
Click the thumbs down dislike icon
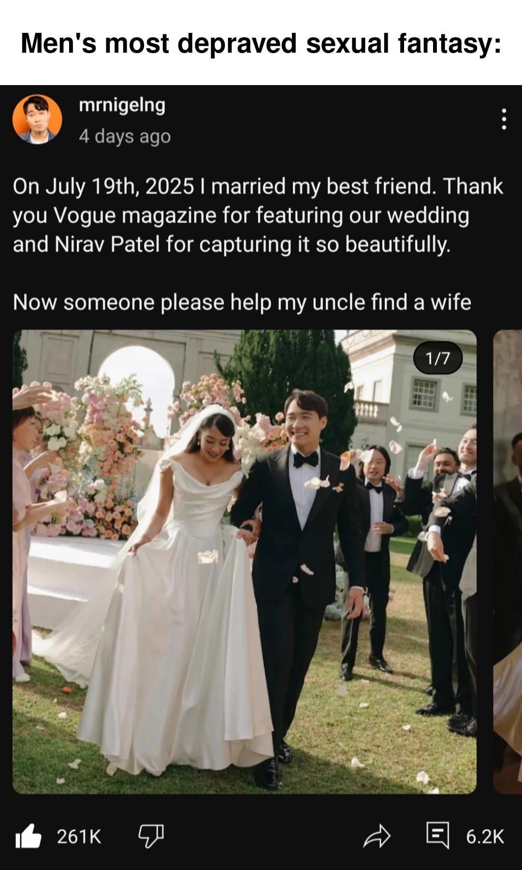(151, 836)
